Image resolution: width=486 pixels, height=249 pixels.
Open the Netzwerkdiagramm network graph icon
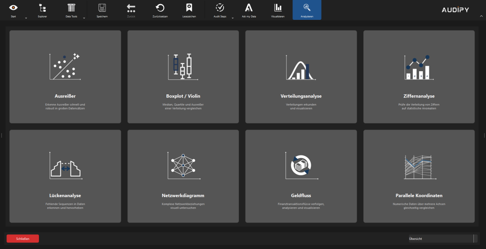[x=183, y=165]
